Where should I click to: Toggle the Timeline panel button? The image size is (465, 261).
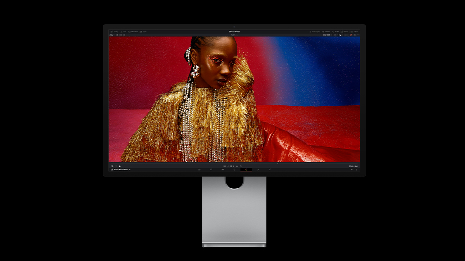click(x=326, y=32)
